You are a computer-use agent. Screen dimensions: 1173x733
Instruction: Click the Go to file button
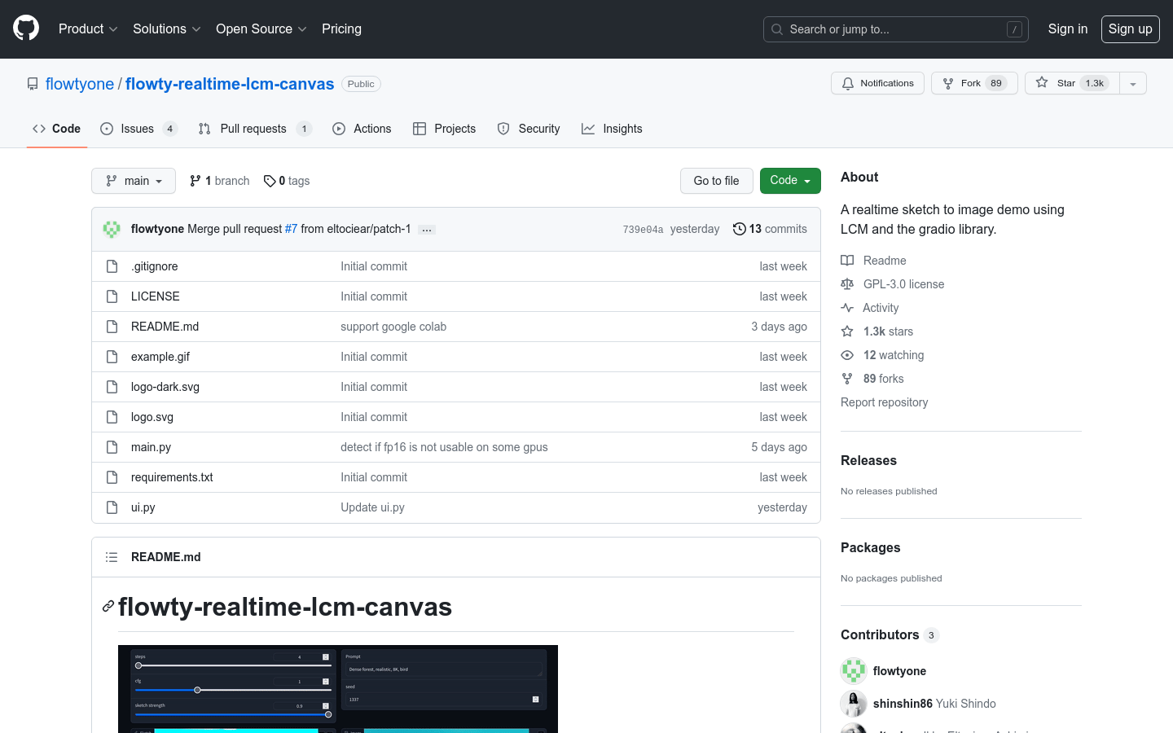716,180
